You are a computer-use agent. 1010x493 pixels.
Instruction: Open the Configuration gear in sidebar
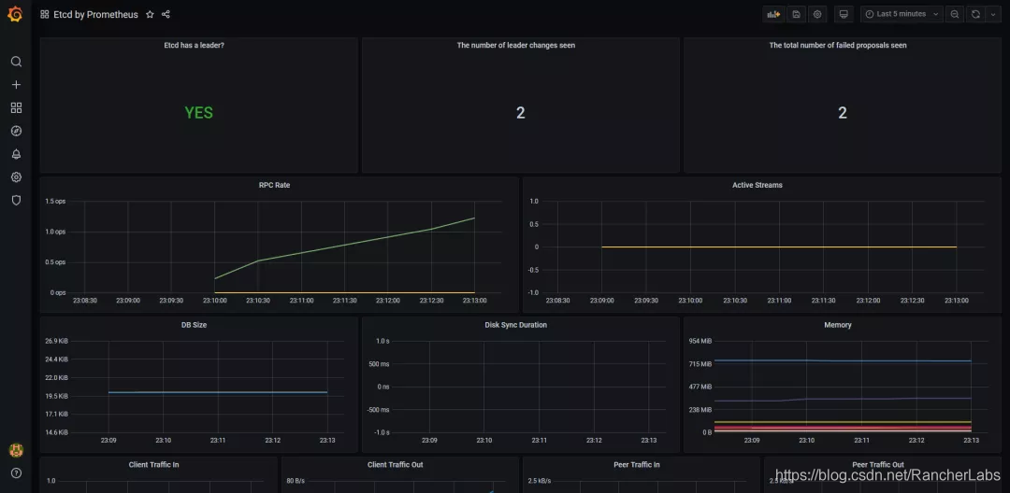point(16,177)
